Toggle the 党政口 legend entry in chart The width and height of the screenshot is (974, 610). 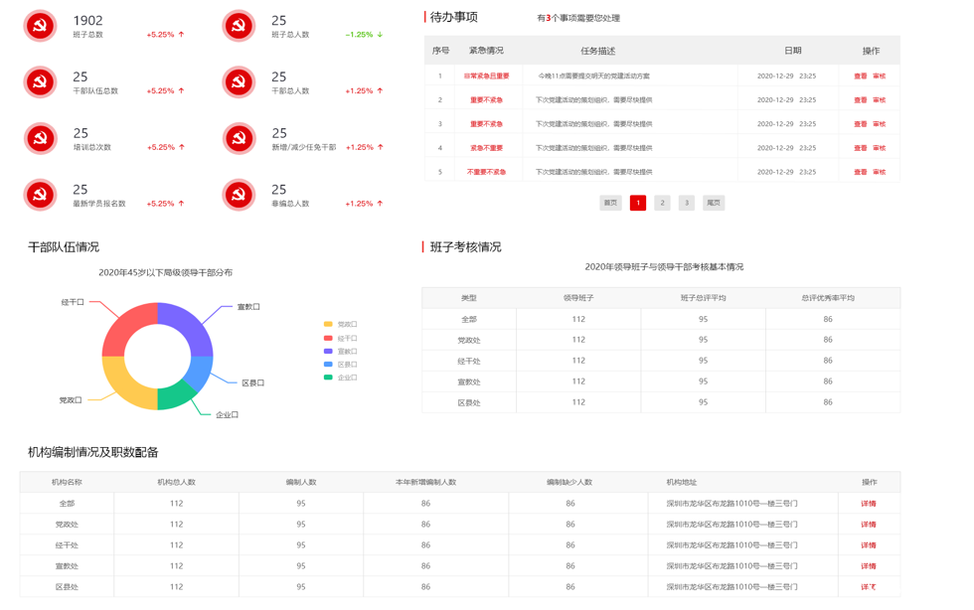[341, 325]
